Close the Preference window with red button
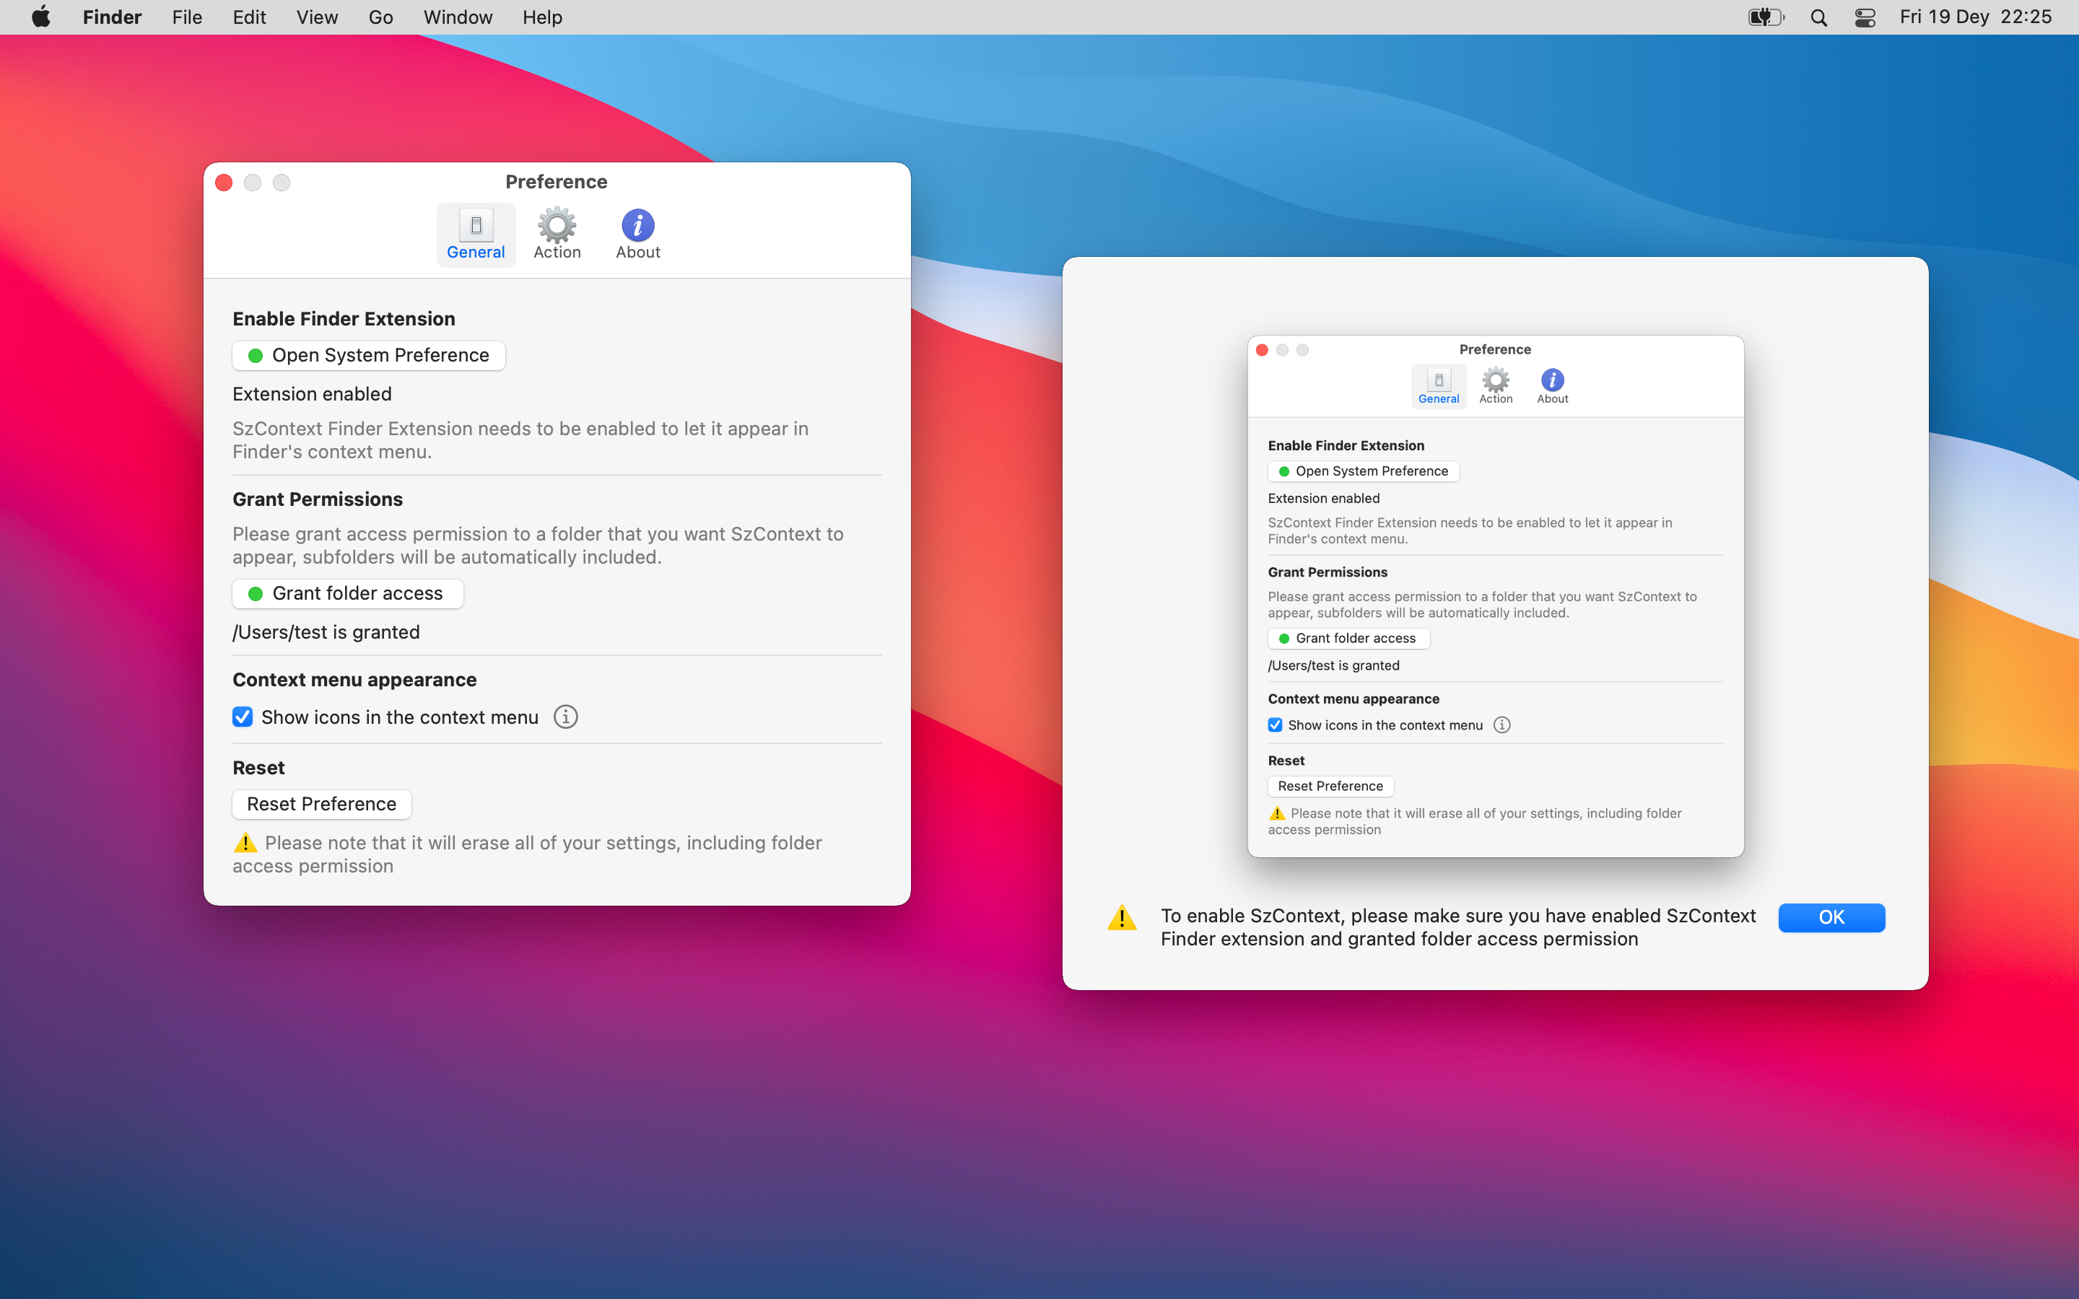 (225, 182)
